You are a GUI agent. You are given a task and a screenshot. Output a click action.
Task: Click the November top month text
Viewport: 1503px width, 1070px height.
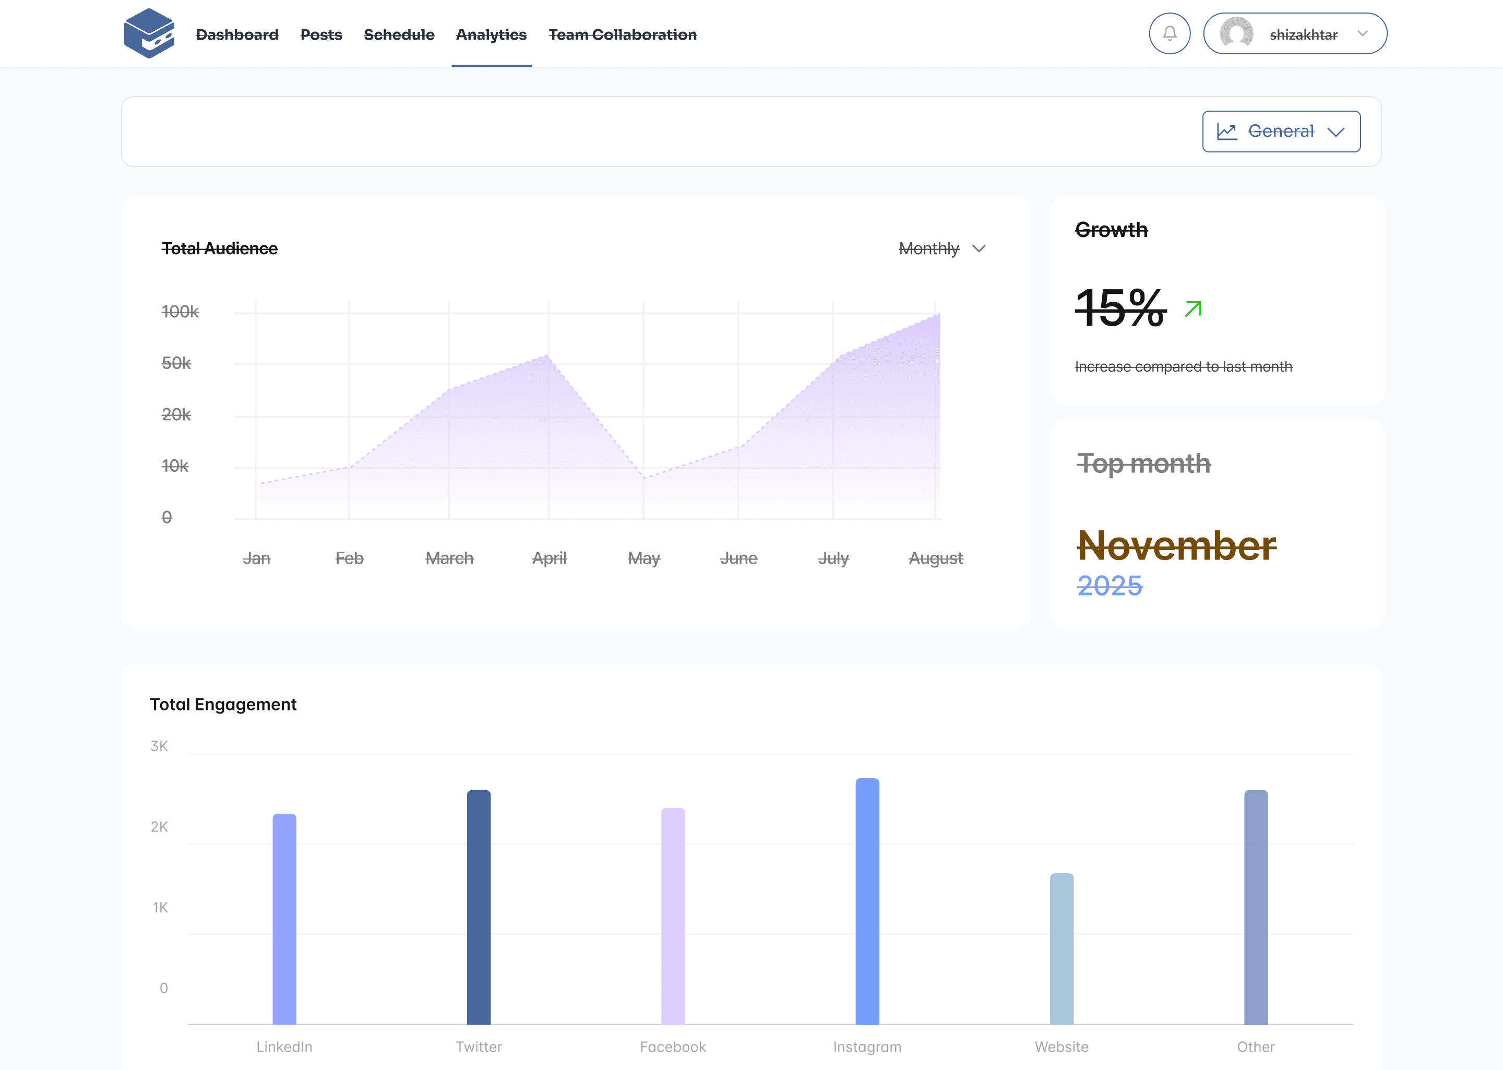1176,545
